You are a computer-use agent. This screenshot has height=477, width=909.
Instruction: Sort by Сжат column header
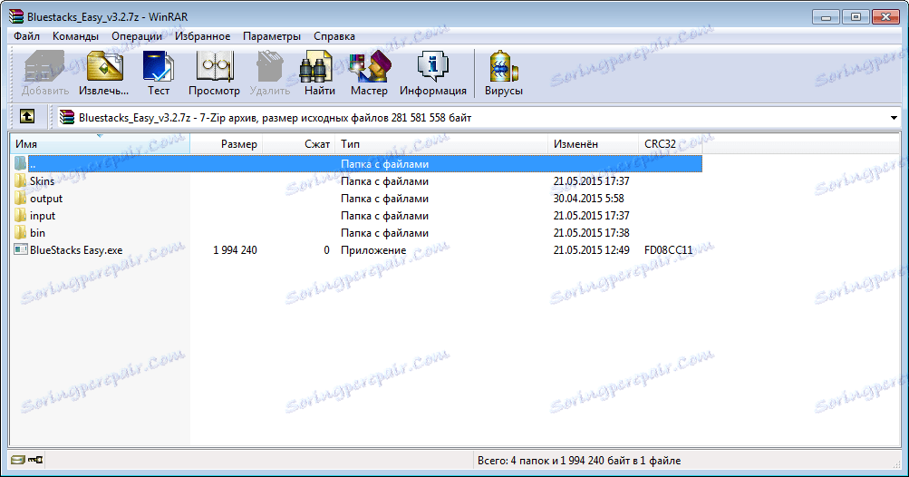point(298,144)
